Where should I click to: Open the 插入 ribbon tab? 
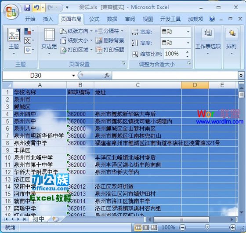(x=48, y=19)
